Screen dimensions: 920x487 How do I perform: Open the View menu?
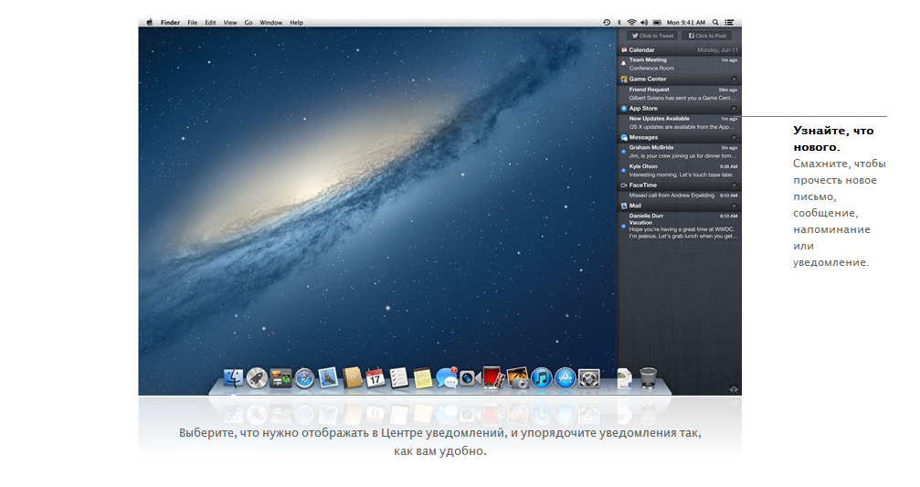pyautogui.click(x=230, y=22)
